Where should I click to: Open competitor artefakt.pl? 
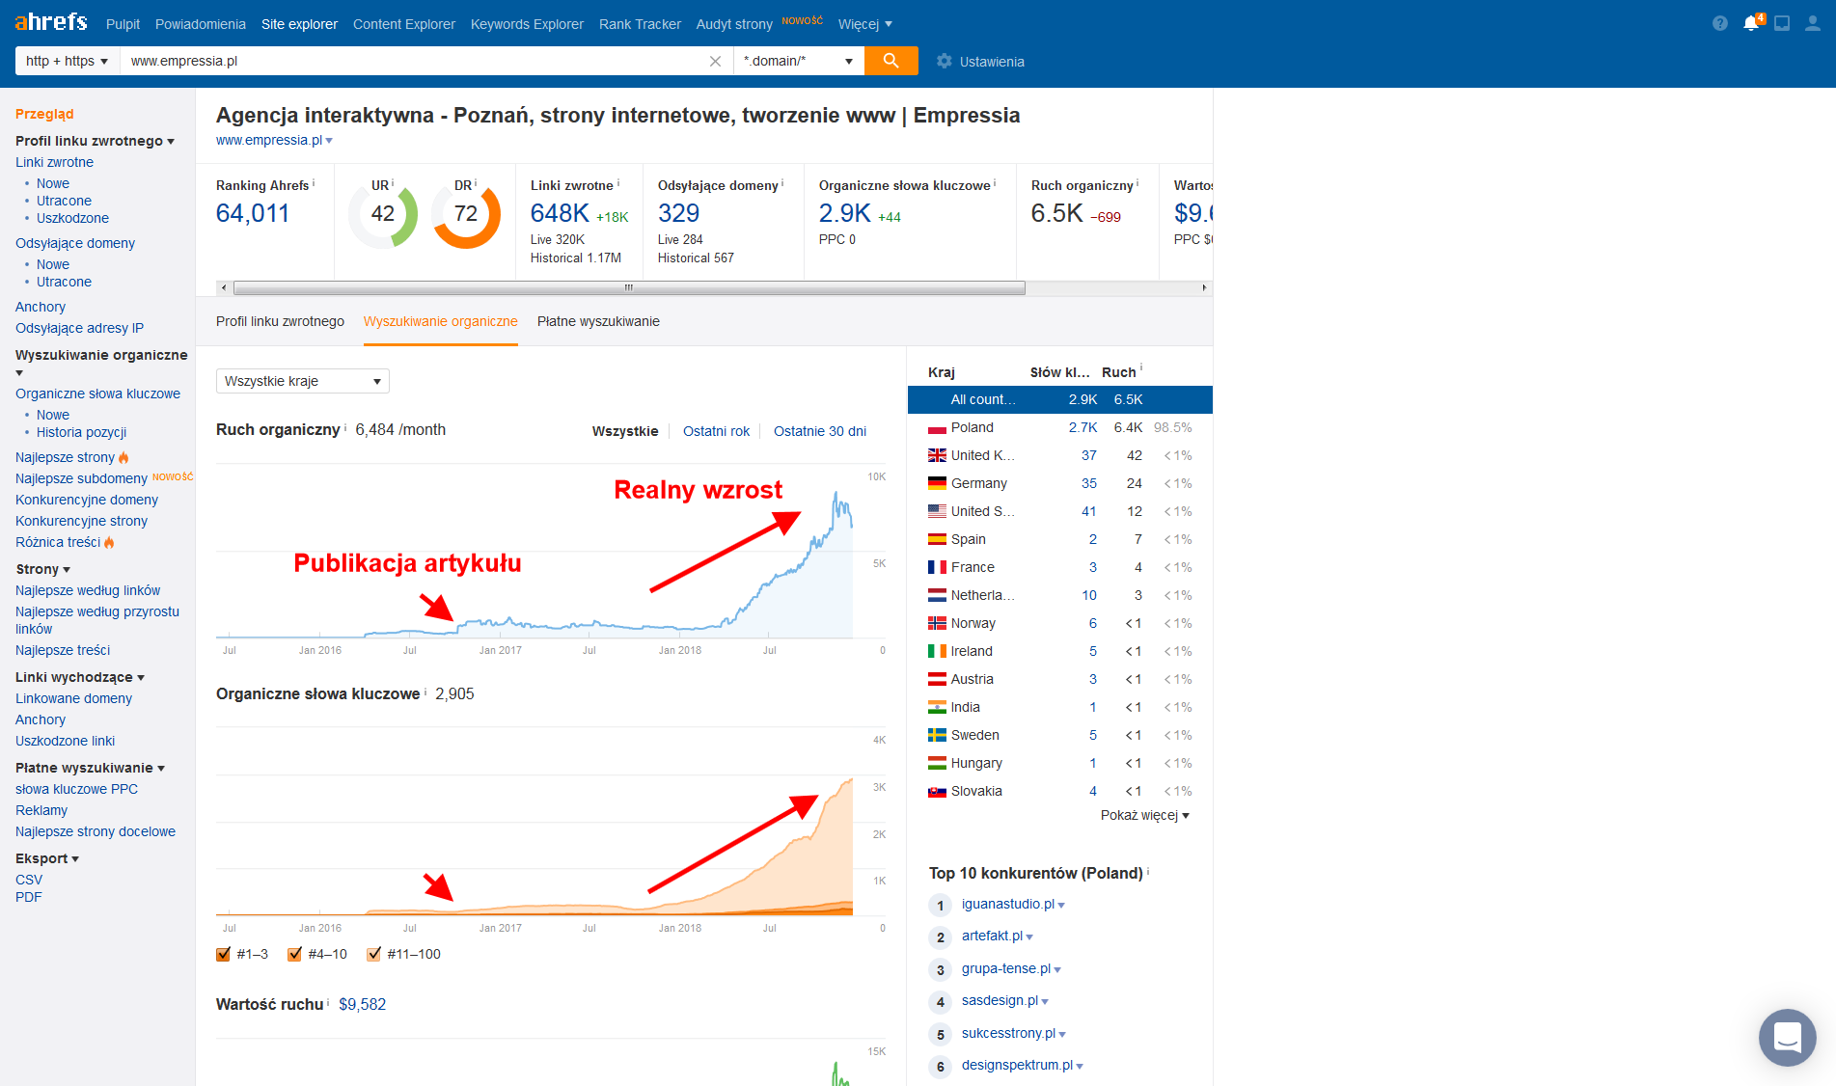pos(992,936)
